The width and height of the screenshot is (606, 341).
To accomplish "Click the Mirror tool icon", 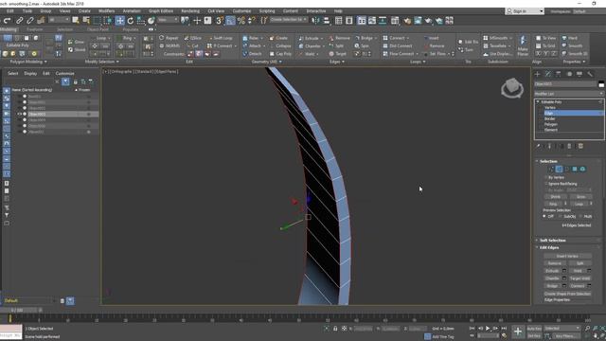I will coord(315,21).
